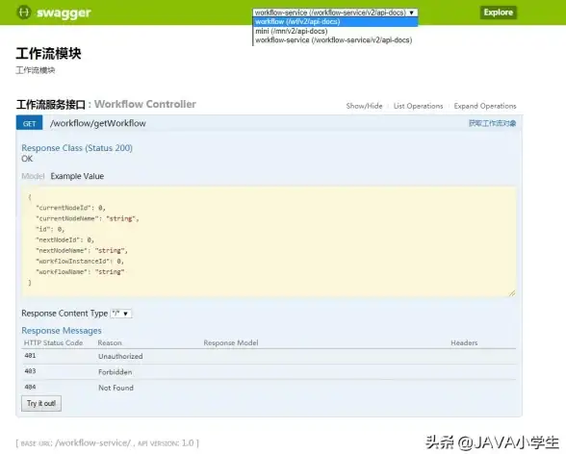The image size is (566, 454).
Task: Select mini (/mn/v2/api-docs) option
Action: point(335,31)
